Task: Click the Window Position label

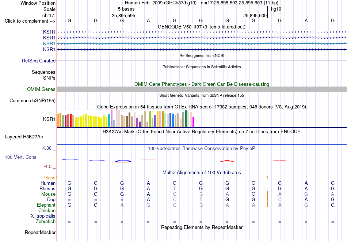Action: click(38, 3)
